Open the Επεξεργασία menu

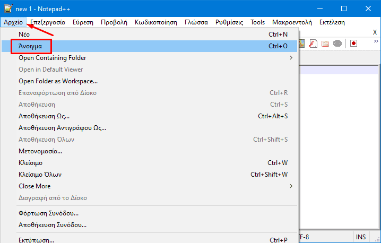tap(48, 22)
